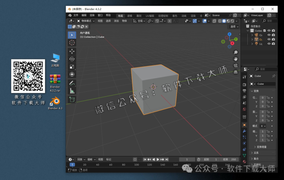284x180 pixels.
Task: Hide the Cube using its eye toggle
Action: coord(268,39)
